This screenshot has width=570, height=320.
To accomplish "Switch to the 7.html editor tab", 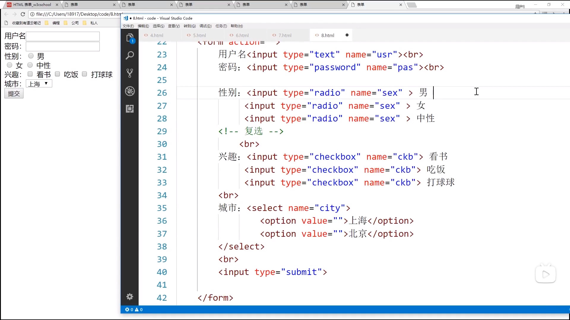I will 285,35.
